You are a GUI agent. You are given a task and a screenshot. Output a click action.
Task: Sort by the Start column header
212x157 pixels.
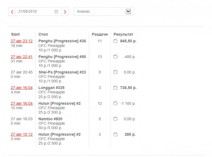15,34
